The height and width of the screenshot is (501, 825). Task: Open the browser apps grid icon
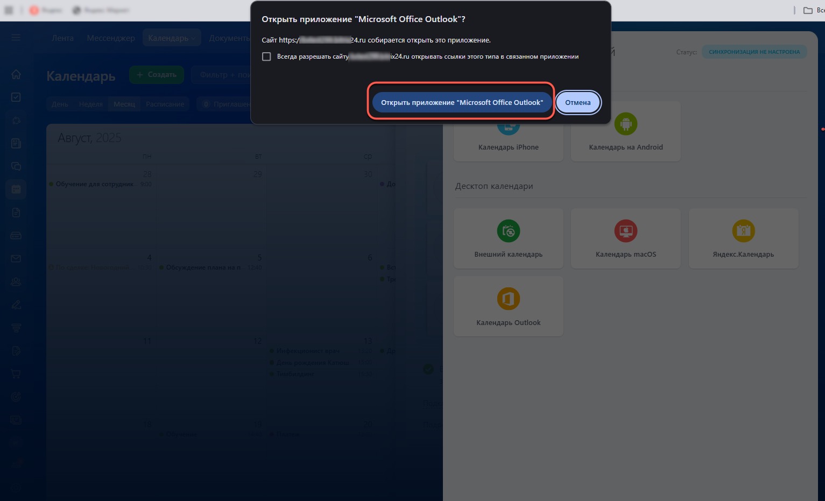pyautogui.click(x=9, y=10)
